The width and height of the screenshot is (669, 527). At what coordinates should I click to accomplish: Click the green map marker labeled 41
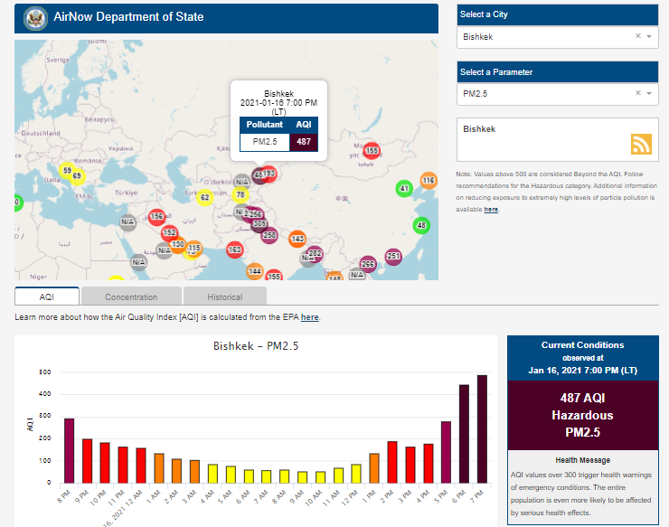click(404, 188)
